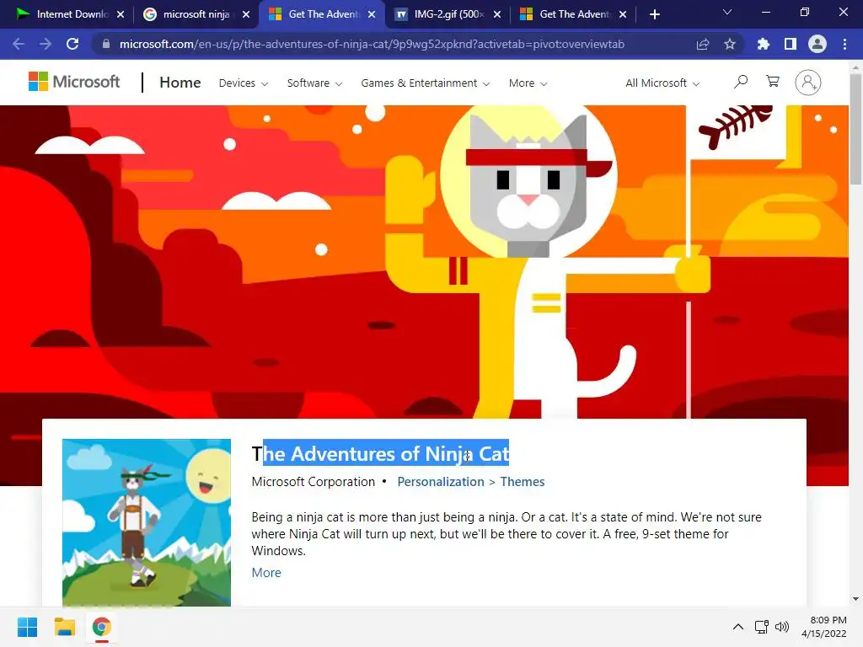View site info via lock icon
863x647 pixels.
[106, 44]
